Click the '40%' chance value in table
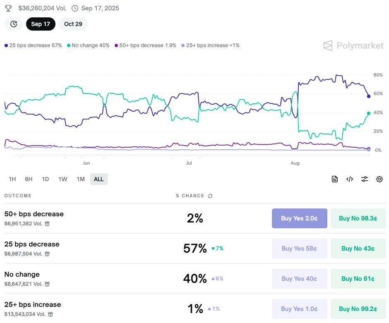 [195, 279]
